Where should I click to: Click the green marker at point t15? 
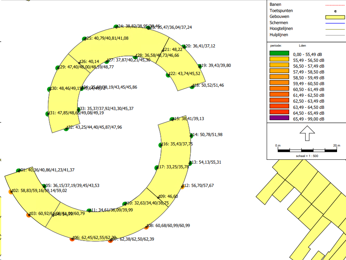[x=172, y=119]
